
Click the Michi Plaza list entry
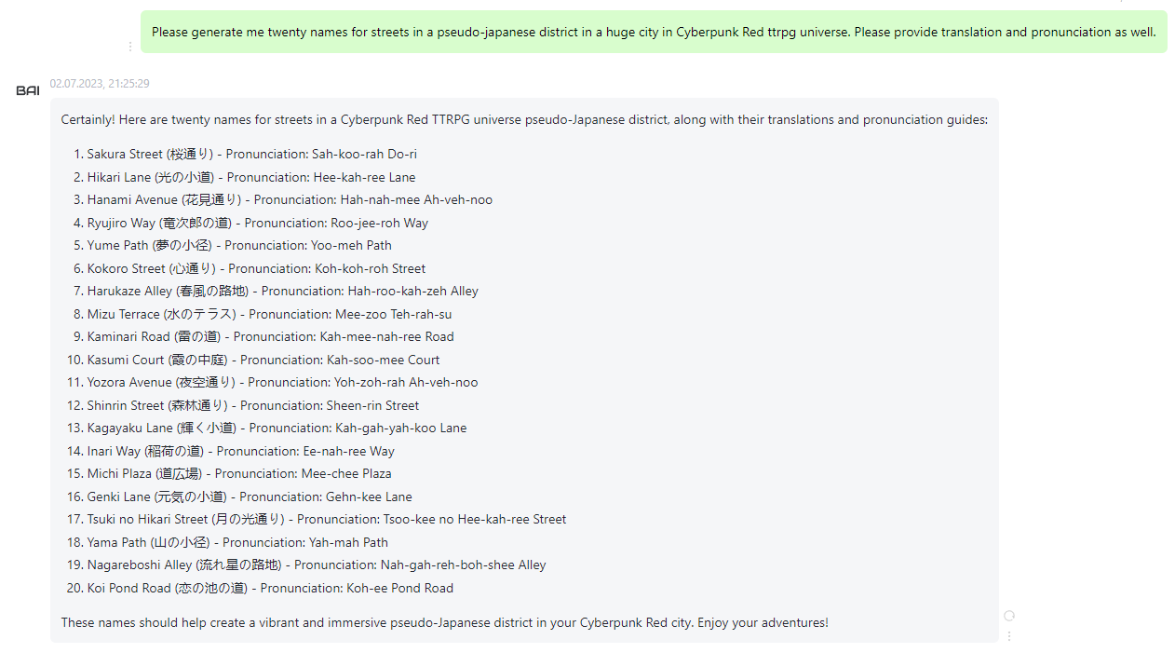pos(239,474)
